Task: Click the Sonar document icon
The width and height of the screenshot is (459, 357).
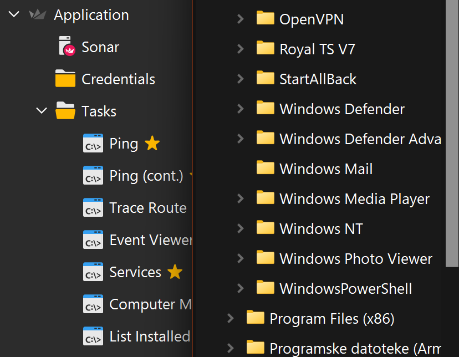Action: click(x=66, y=47)
